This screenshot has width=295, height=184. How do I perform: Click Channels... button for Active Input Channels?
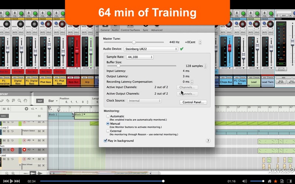click(x=187, y=87)
